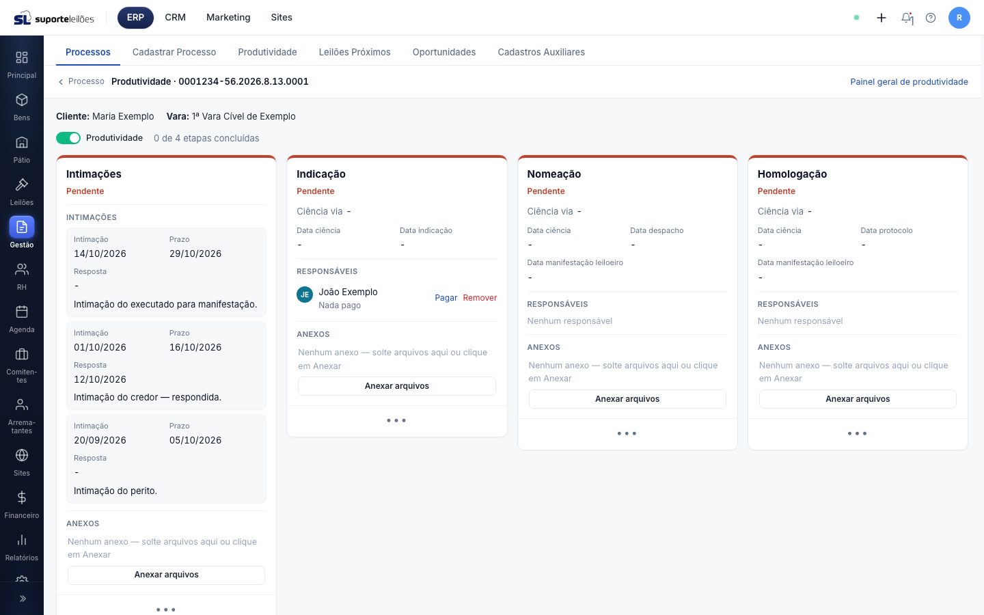Open Agenda calendar in sidebar
Image resolution: width=984 pixels, height=615 pixels.
(22, 318)
